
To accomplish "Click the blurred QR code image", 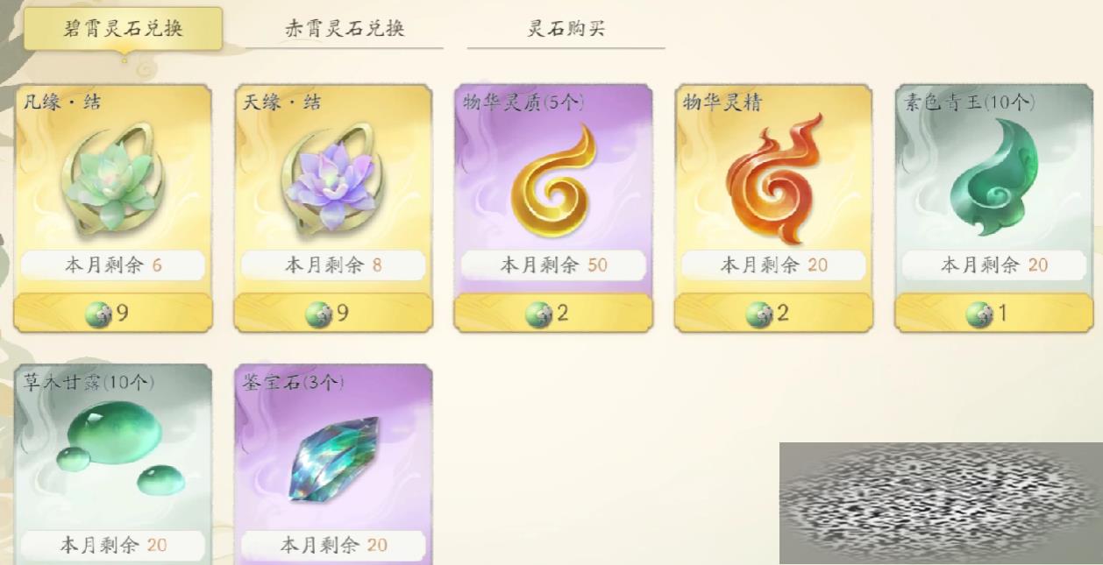I will [941, 503].
